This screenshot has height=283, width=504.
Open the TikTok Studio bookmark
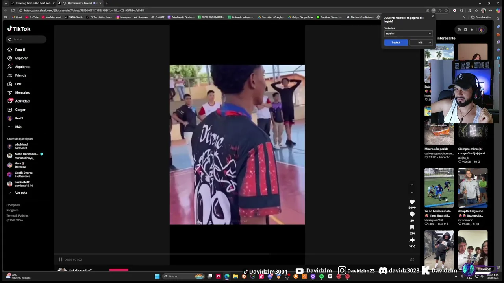coord(74,17)
